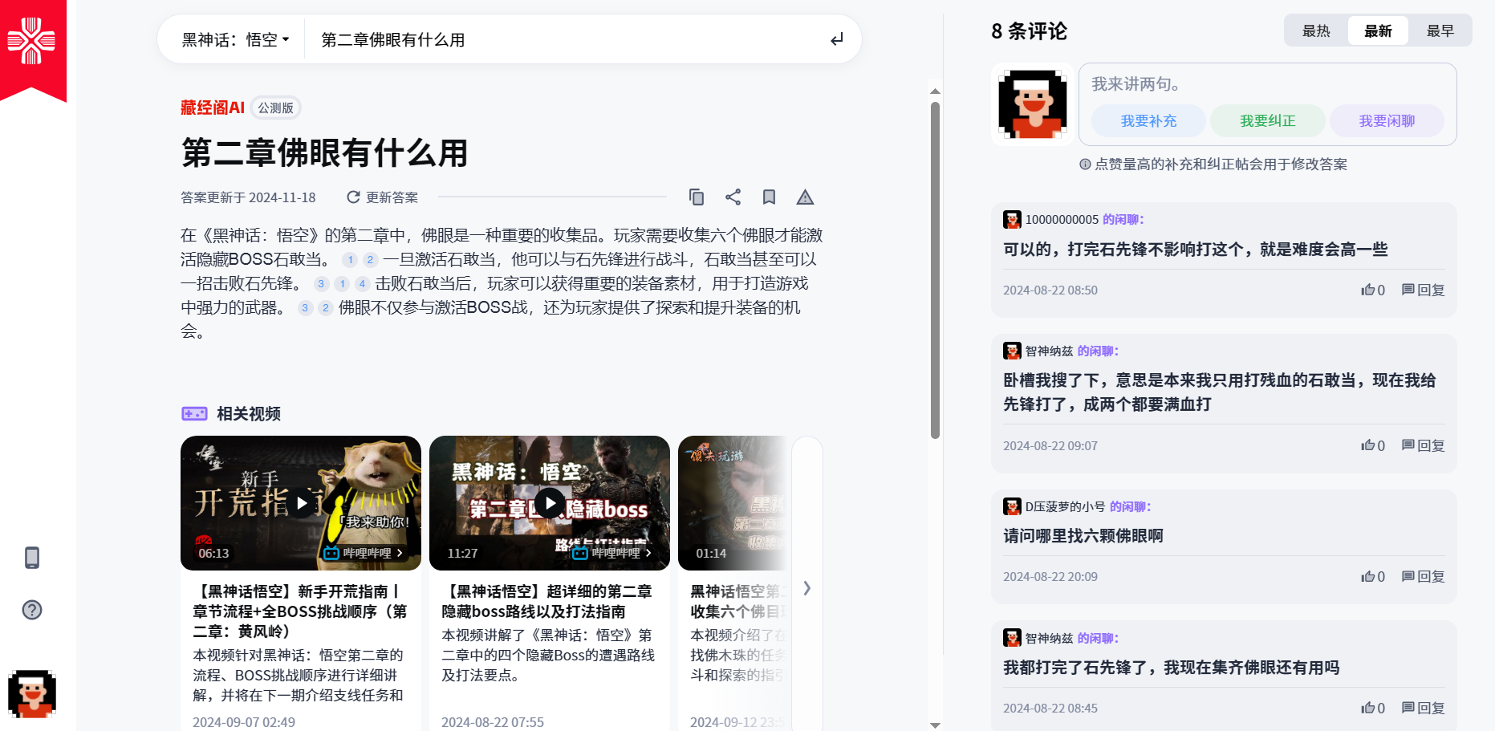
Task: Copy the answer with copy icon
Action: point(697,197)
